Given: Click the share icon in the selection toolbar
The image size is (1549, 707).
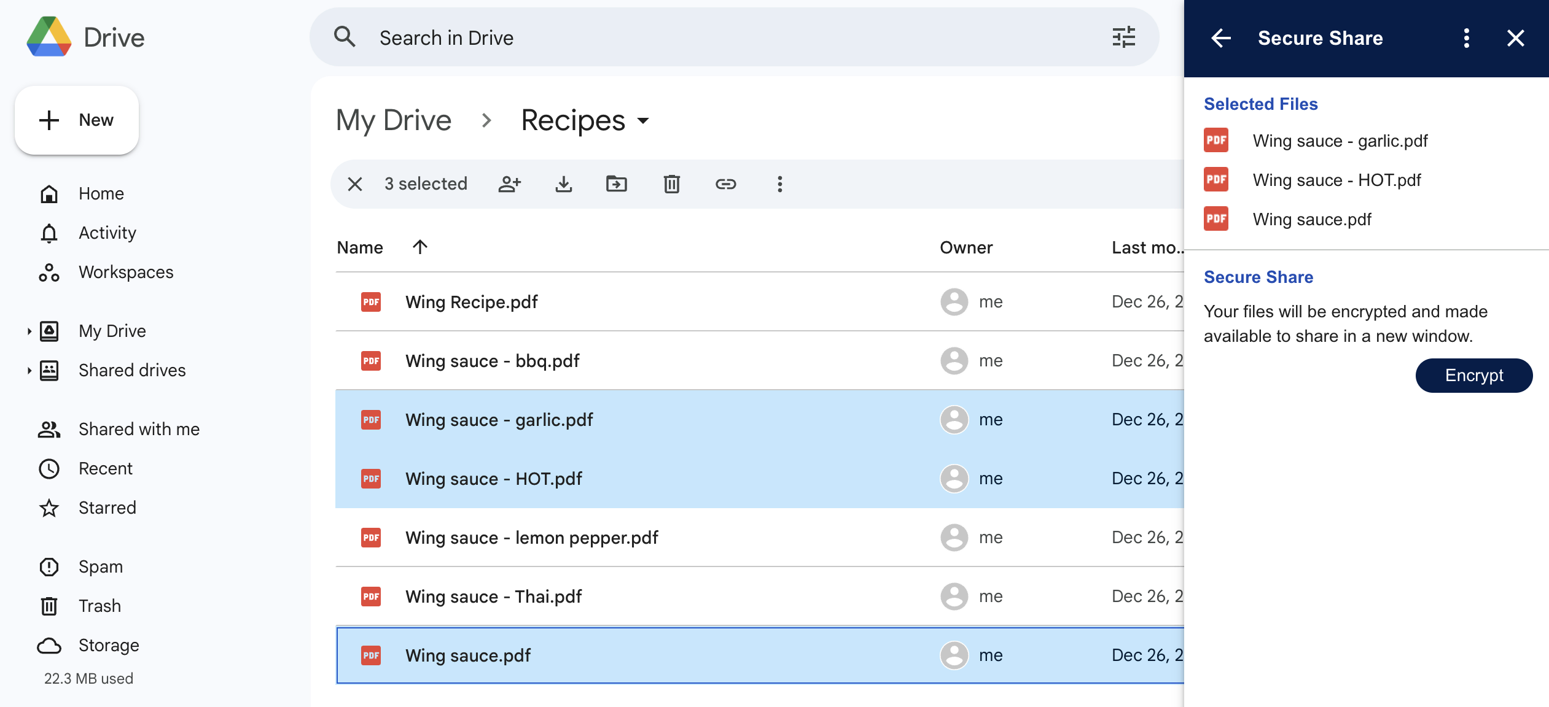Looking at the screenshot, I should tap(509, 184).
